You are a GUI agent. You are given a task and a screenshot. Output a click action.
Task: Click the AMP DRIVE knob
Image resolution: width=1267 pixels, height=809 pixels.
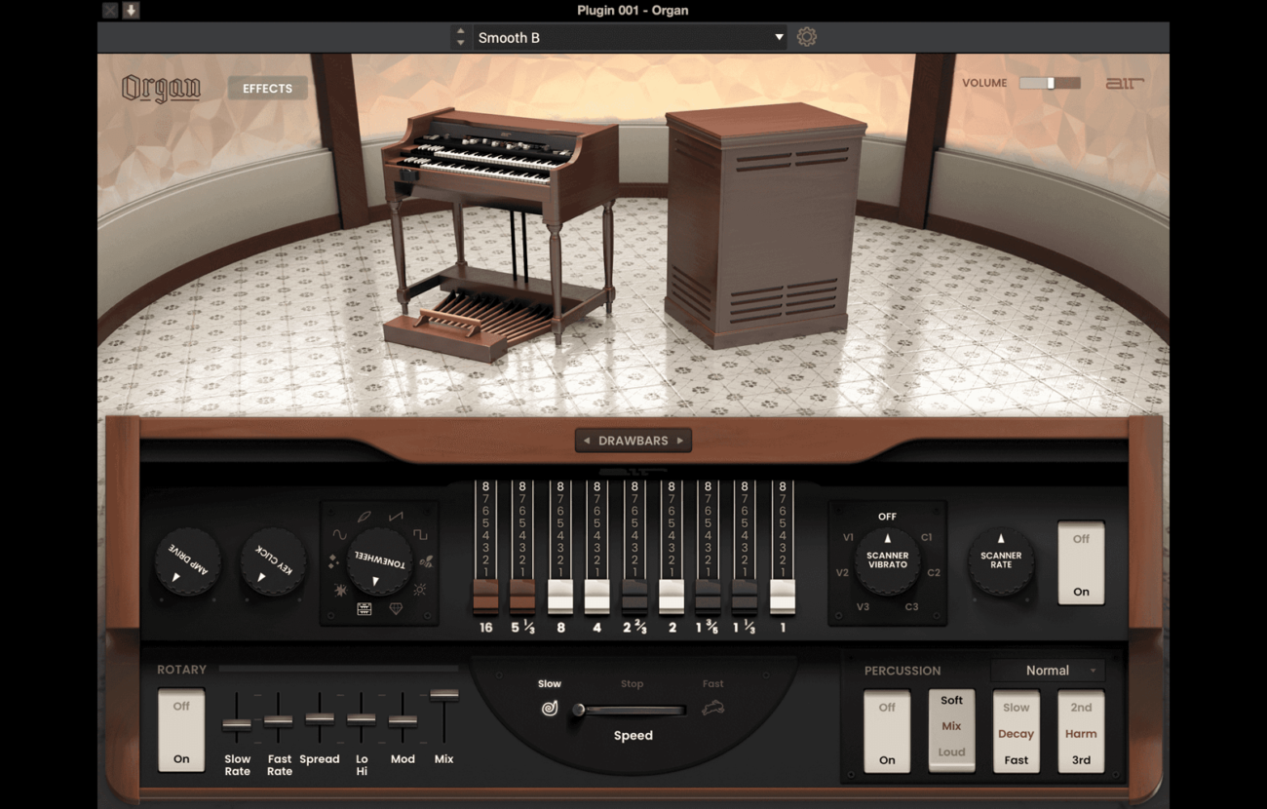188,562
